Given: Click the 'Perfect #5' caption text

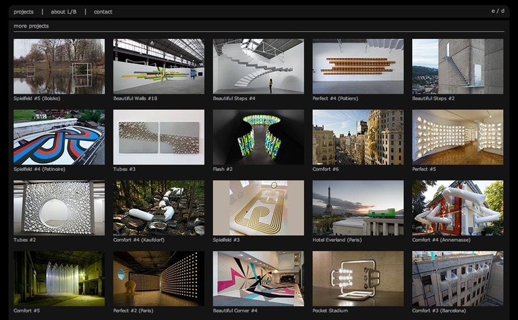Looking at the screenshot, I should [424, 169].
